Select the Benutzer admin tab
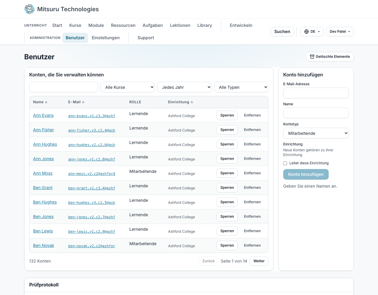378x295 pixels. (x=75, y=38)
